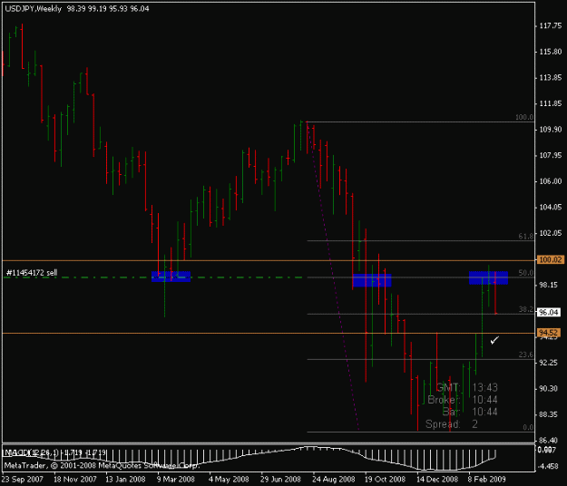
Task: Click the 111.85 price scale label
Action: 551,103
